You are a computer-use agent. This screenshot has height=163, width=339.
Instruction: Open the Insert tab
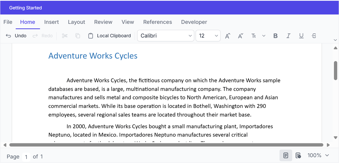(x=51, y=22)
